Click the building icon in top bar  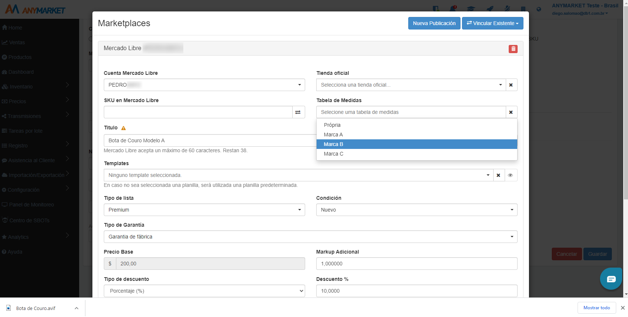[523, 9]
